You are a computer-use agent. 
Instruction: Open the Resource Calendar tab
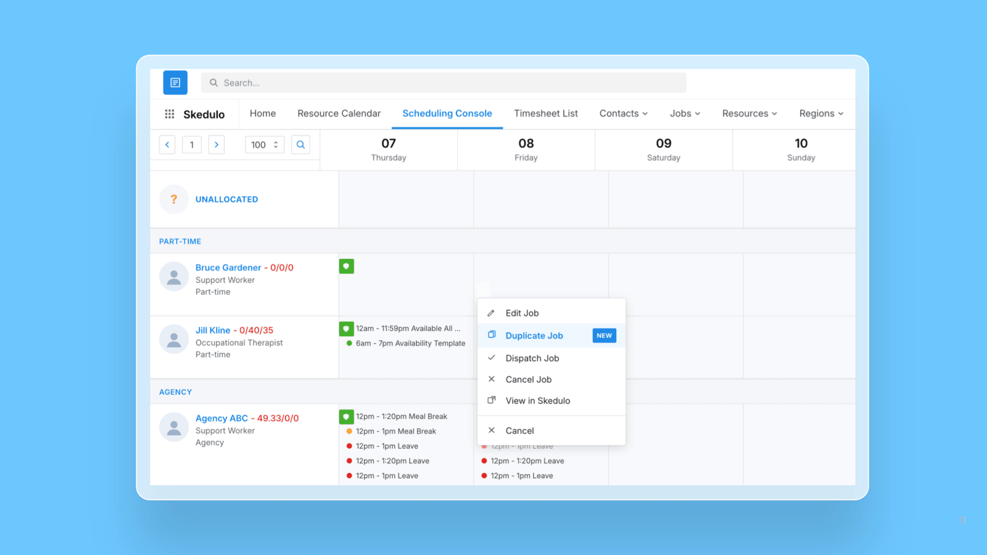[339, 113]
